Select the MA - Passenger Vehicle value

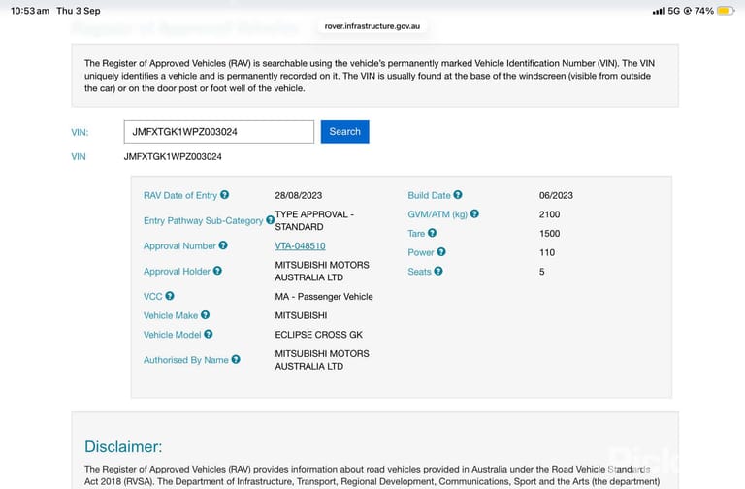pos(324,297)
